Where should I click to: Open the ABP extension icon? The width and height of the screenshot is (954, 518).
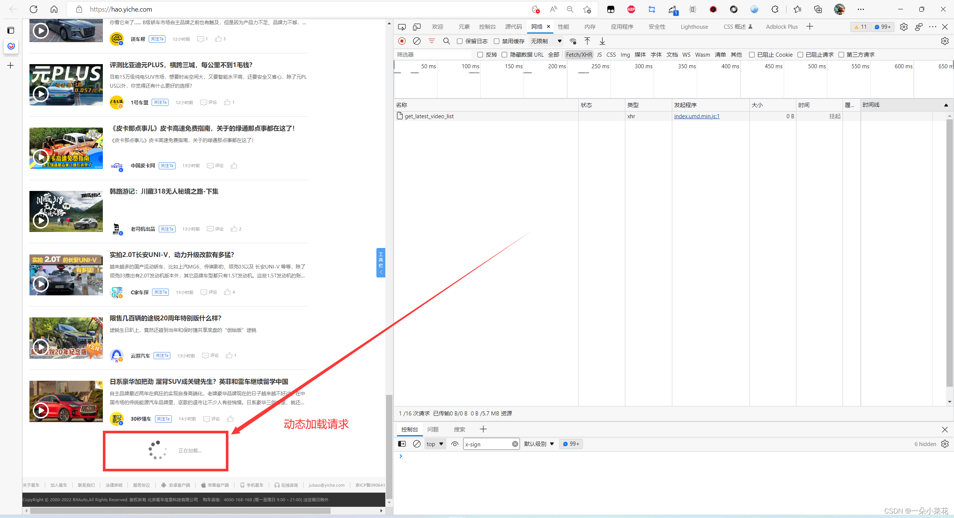631,9
